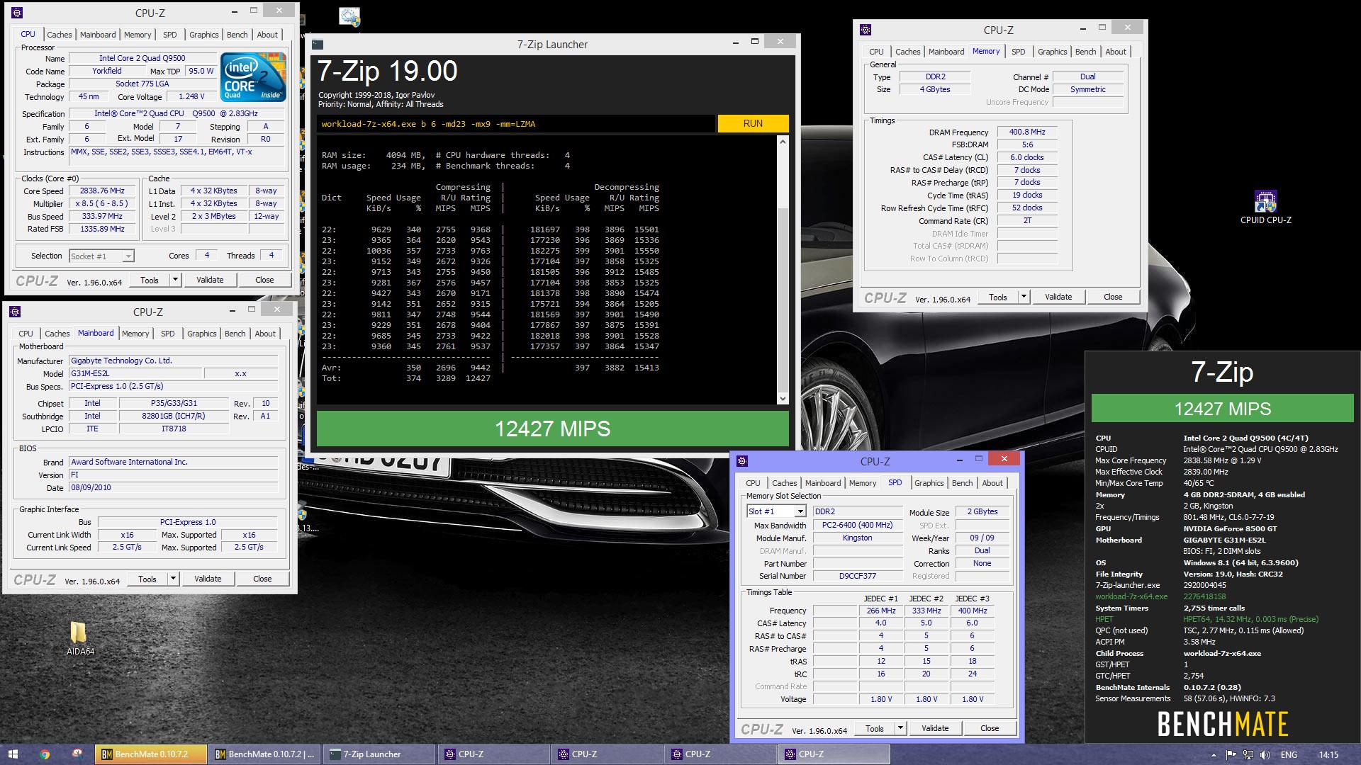The image size is (1361, 765).
Task: Click the ENG language indicator
Action: point(1289,755)
